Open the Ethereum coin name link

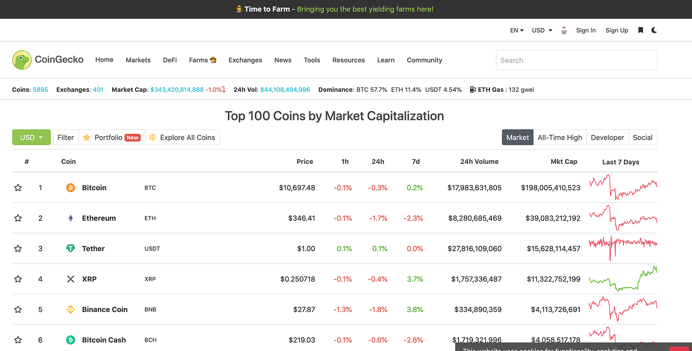[x=99, y=218]
